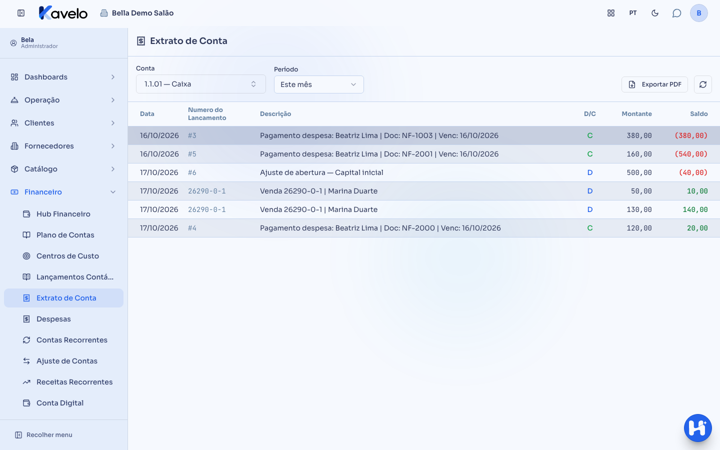
Task: Click the Kavelo logo
Action: tap(63, 13)
